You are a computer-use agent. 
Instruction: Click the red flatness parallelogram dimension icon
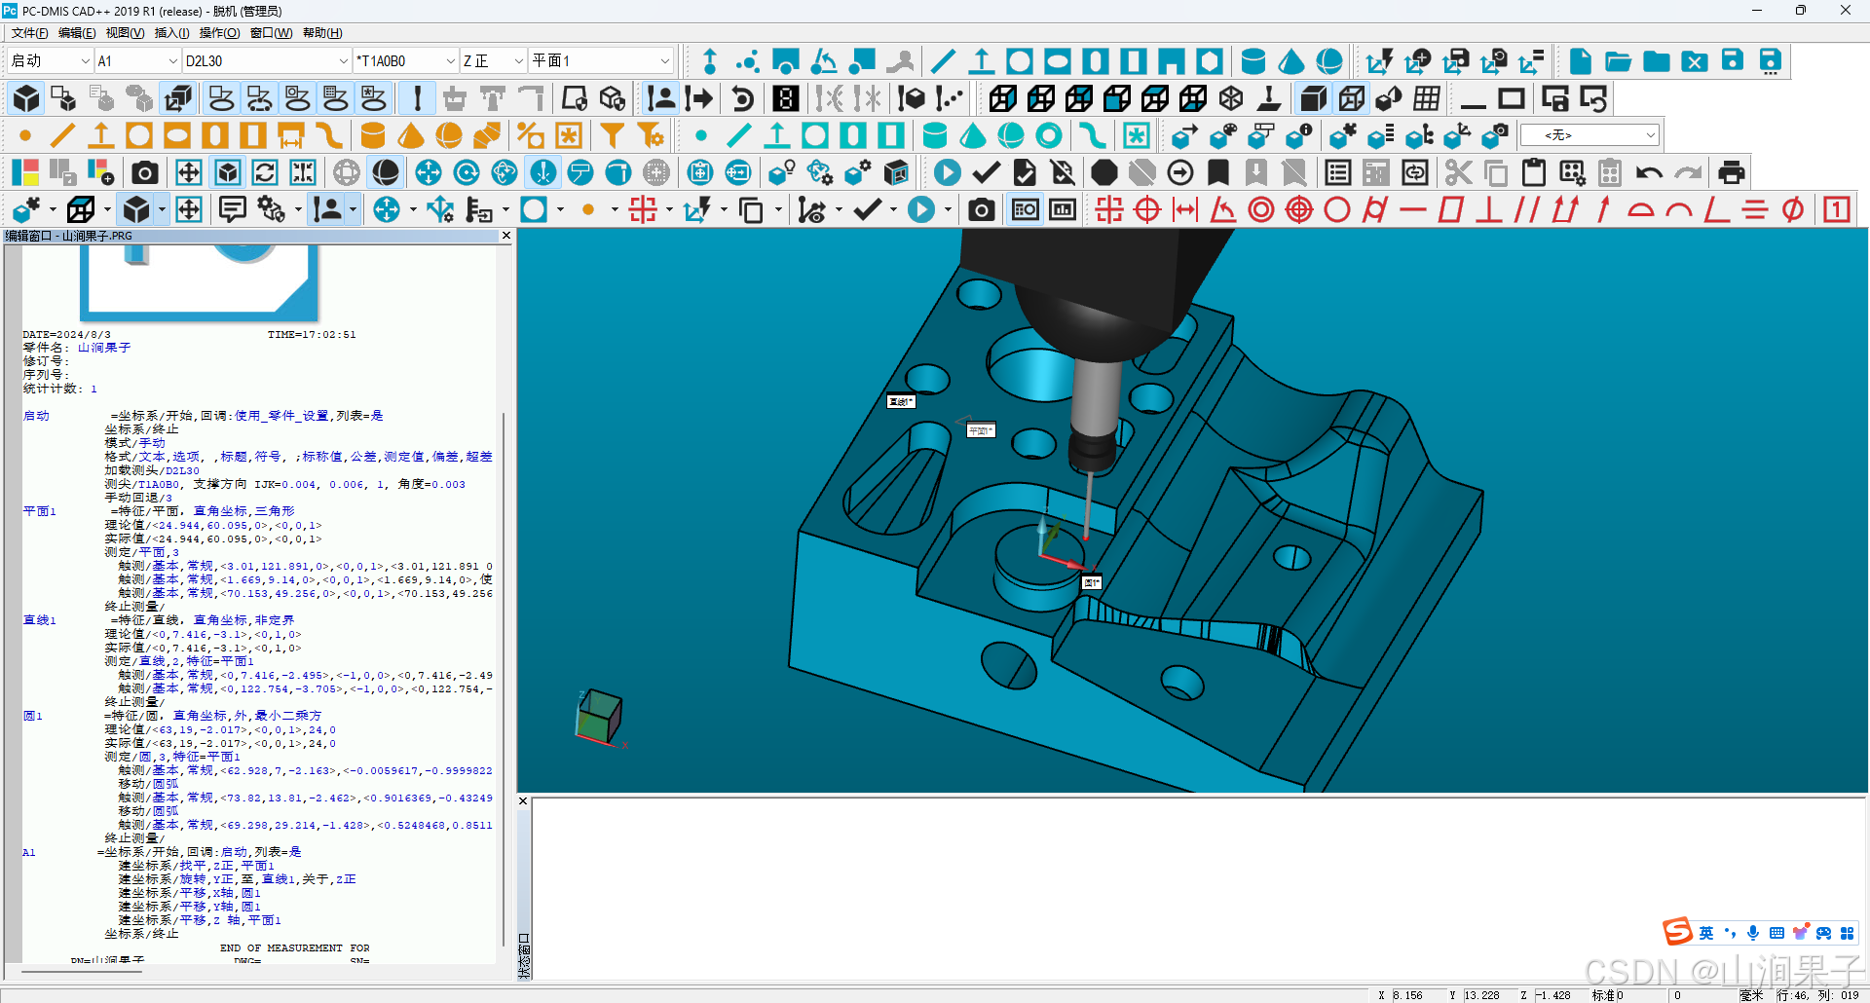[1451, 209]
